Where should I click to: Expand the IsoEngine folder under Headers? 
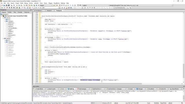pyautogui.click(x=5, y=42)
